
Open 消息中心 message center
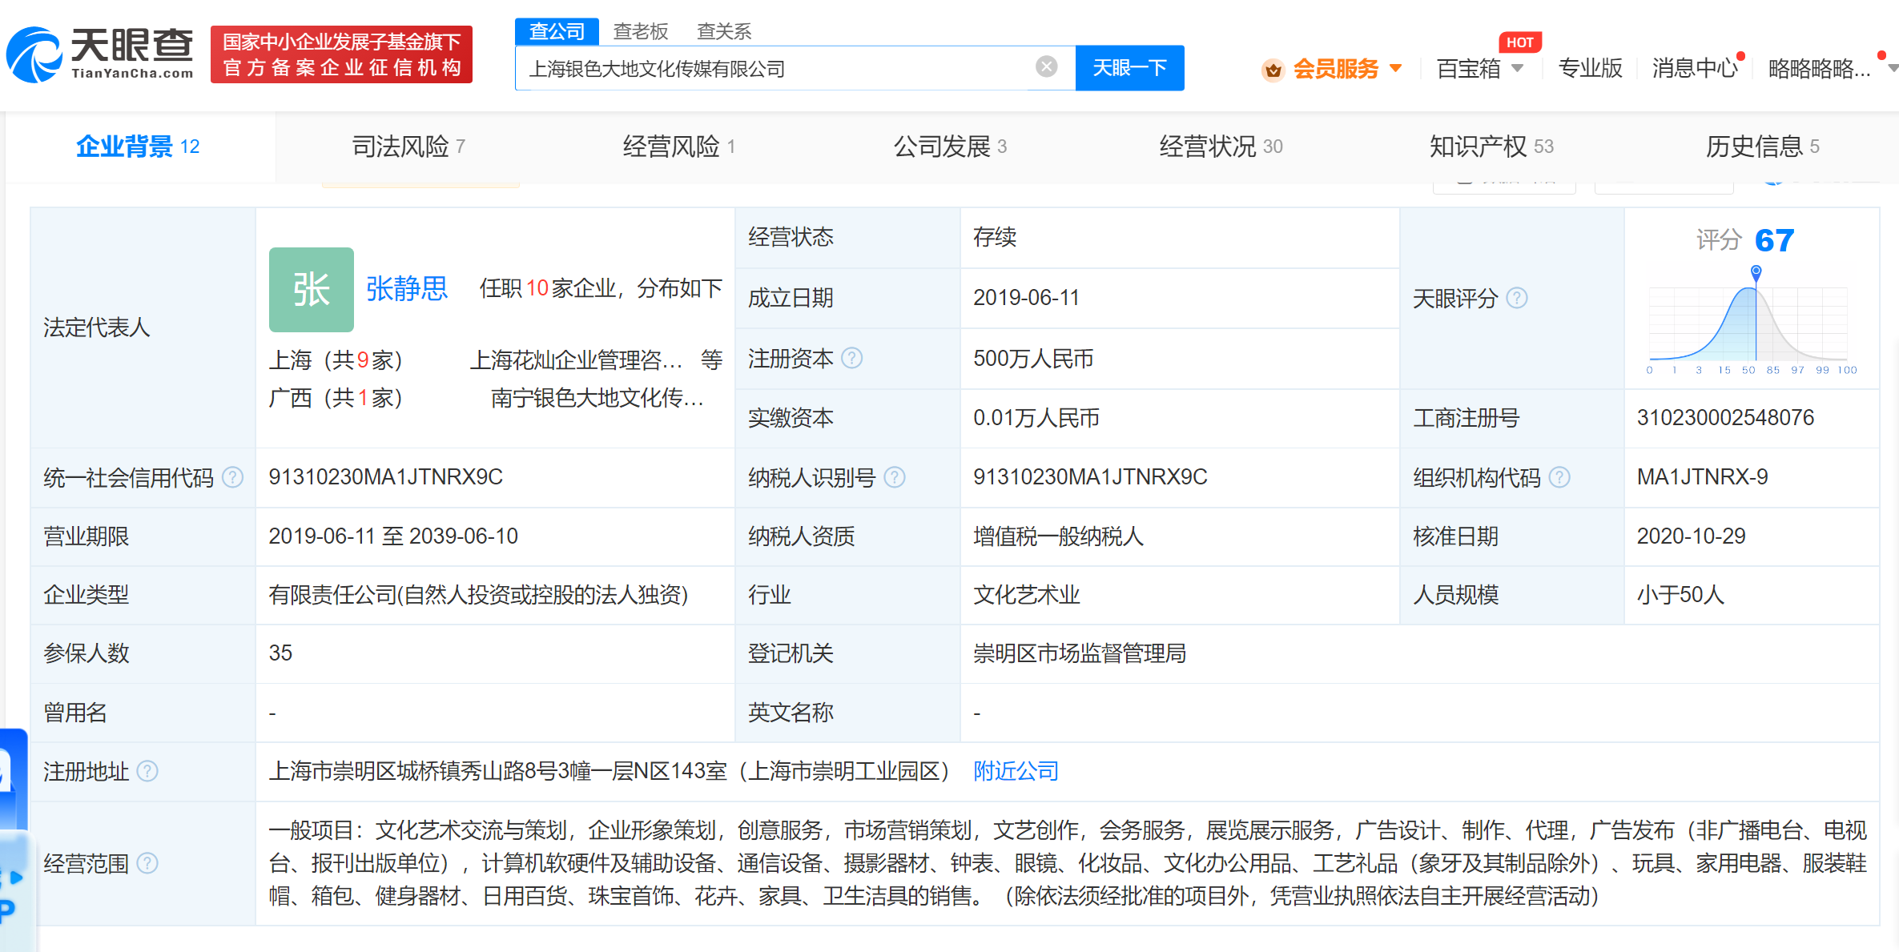[1695, 68]
